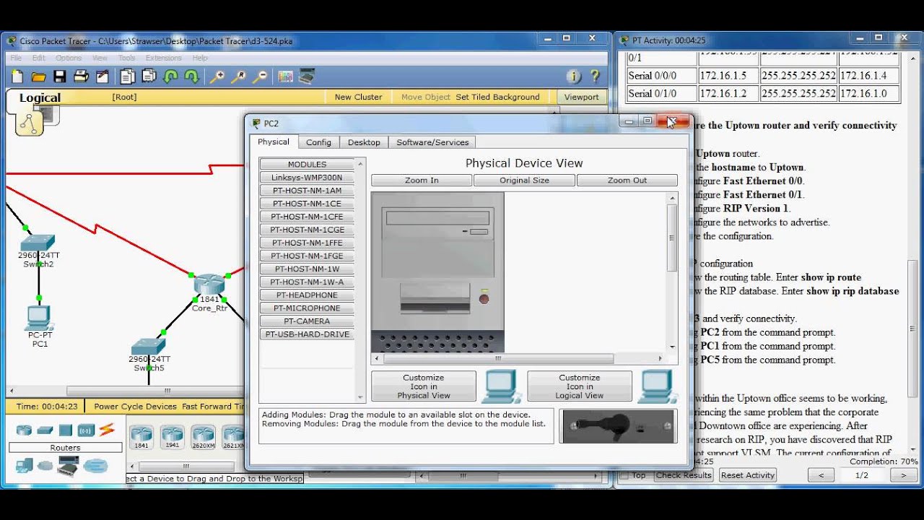Screen dimensions: 924x520
Task: Select the WAN Emulation cloud icon
Action: [x=45, y=467]
